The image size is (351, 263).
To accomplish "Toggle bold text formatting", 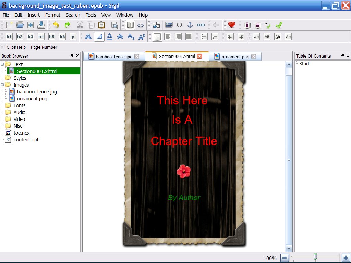I will click(88, 37).
